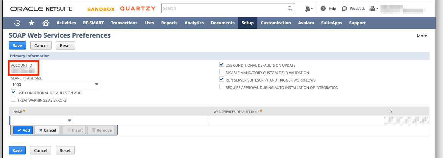443x158 pixels.
Task: Click the Oracle NetSuite logo
Action: coord(41,9)
